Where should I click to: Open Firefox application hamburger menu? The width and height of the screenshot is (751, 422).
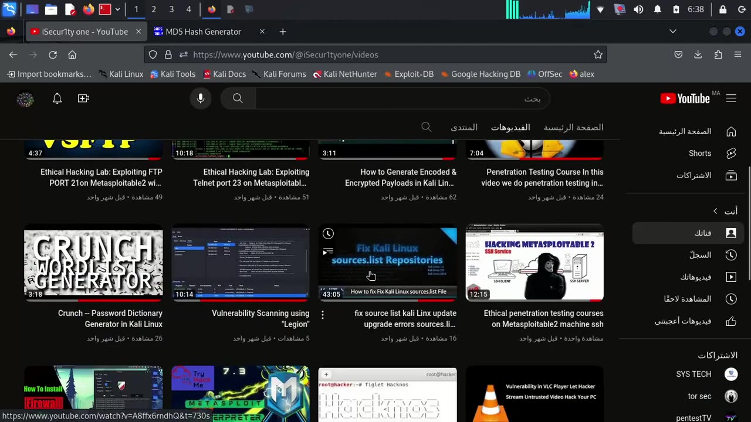(738, 55)
